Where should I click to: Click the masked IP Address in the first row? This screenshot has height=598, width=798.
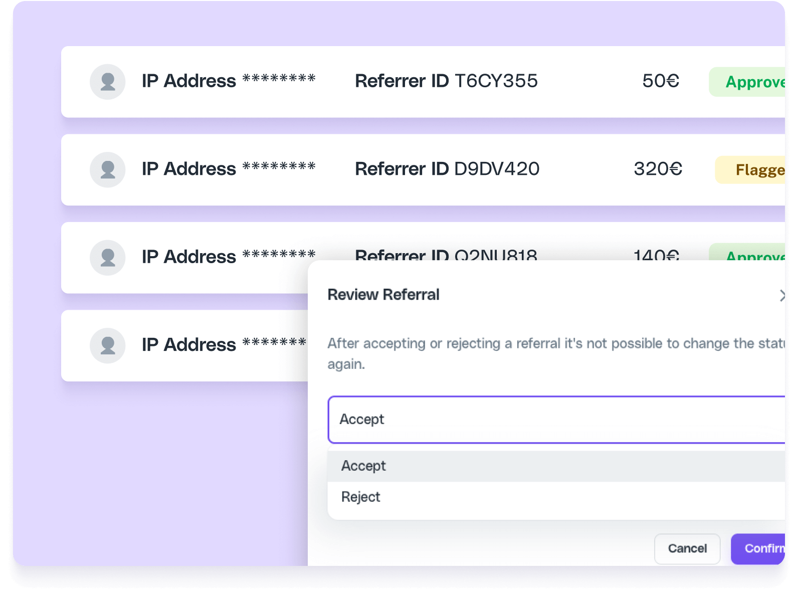point(229,81)
